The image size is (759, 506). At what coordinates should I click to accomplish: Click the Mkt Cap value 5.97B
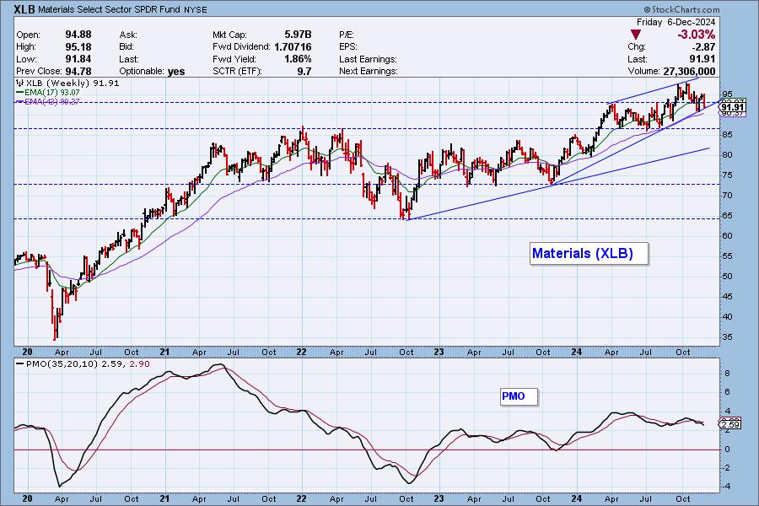click(x=298, y=35)
